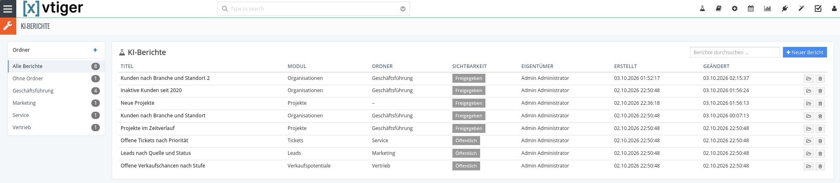This screenshot has width=840, height=183.
Task: Expand the global search dropdown arrow
Action: pyautogui.click(x=403, y=9)
